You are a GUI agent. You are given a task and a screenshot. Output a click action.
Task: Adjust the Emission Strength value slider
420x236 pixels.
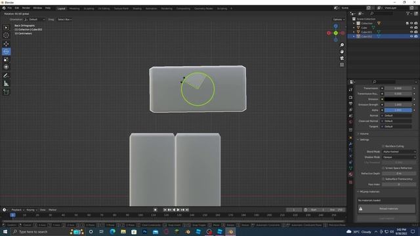(x=398, y=105)
